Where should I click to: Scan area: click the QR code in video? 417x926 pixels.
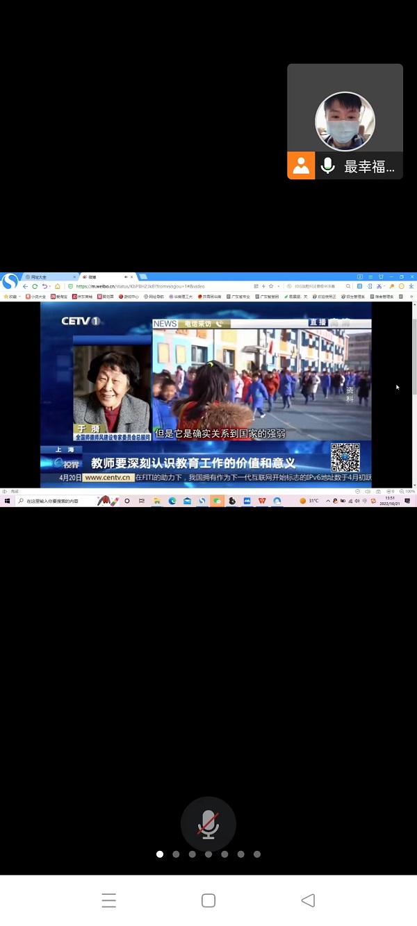(x=345, y=457)
